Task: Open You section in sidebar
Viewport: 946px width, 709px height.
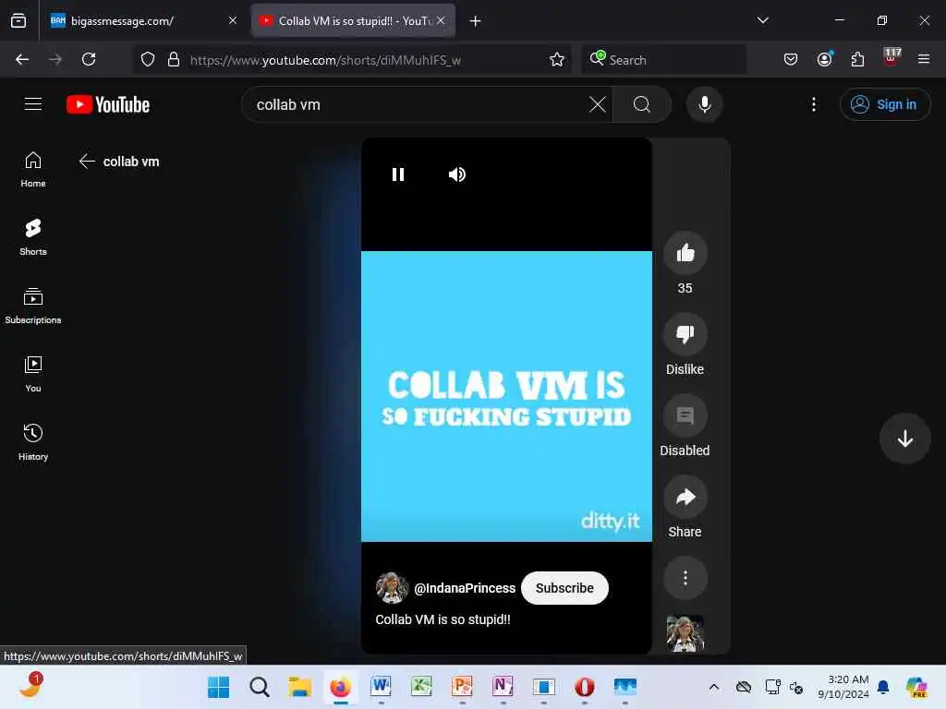Action: (x=33, y=374)
